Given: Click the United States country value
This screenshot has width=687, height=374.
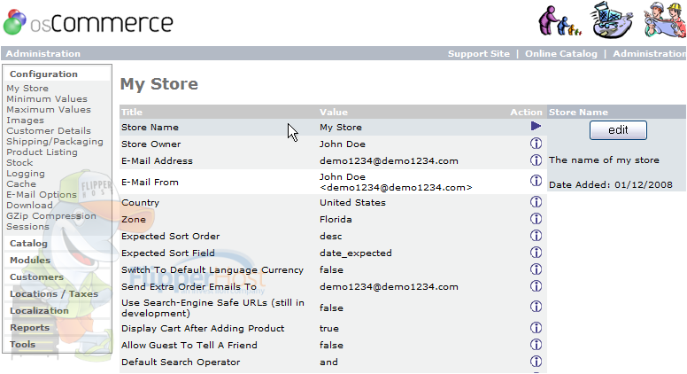Looking at the screenshot, I should point(352,203).
